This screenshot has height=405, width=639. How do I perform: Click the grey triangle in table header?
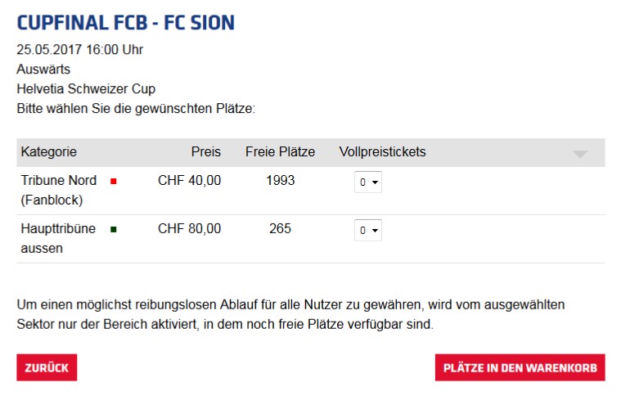point(580,154)
